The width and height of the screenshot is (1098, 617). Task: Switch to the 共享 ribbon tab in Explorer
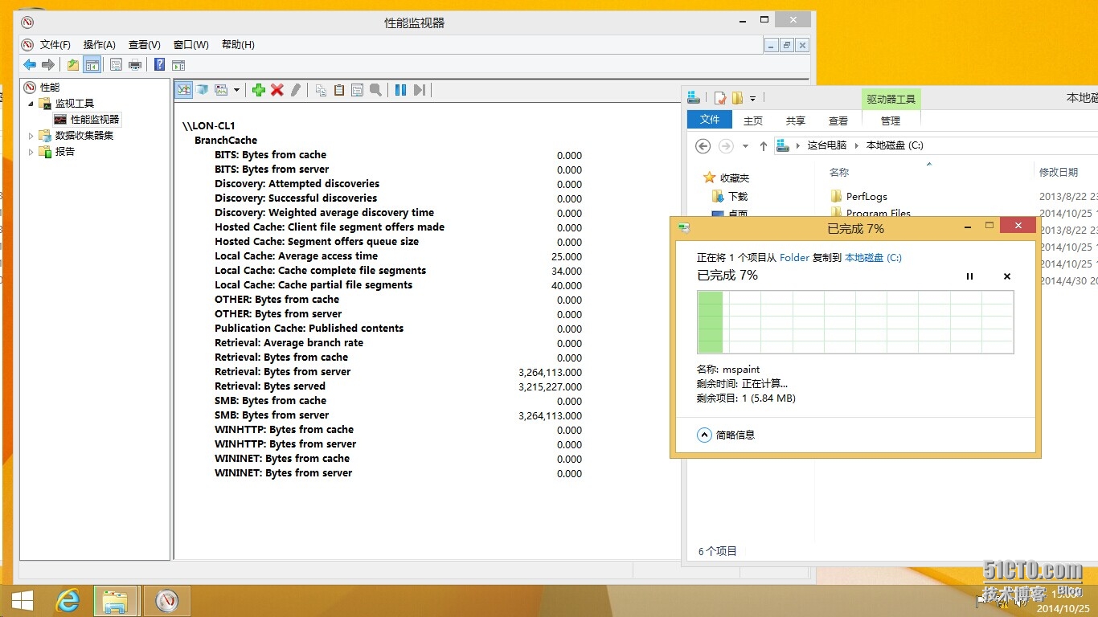tap(796, 121)
